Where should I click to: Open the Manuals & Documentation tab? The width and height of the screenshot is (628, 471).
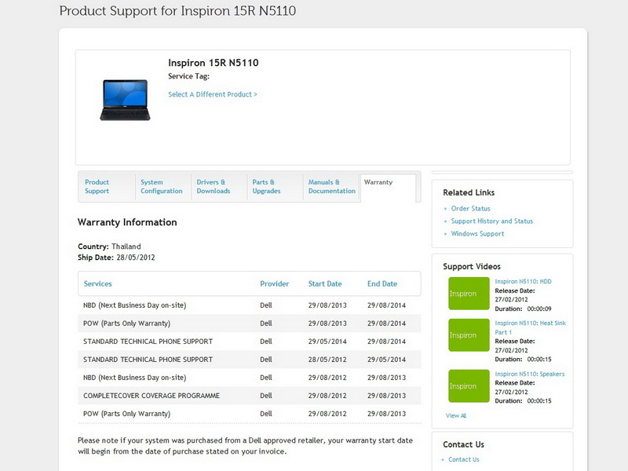click(331, 187)
